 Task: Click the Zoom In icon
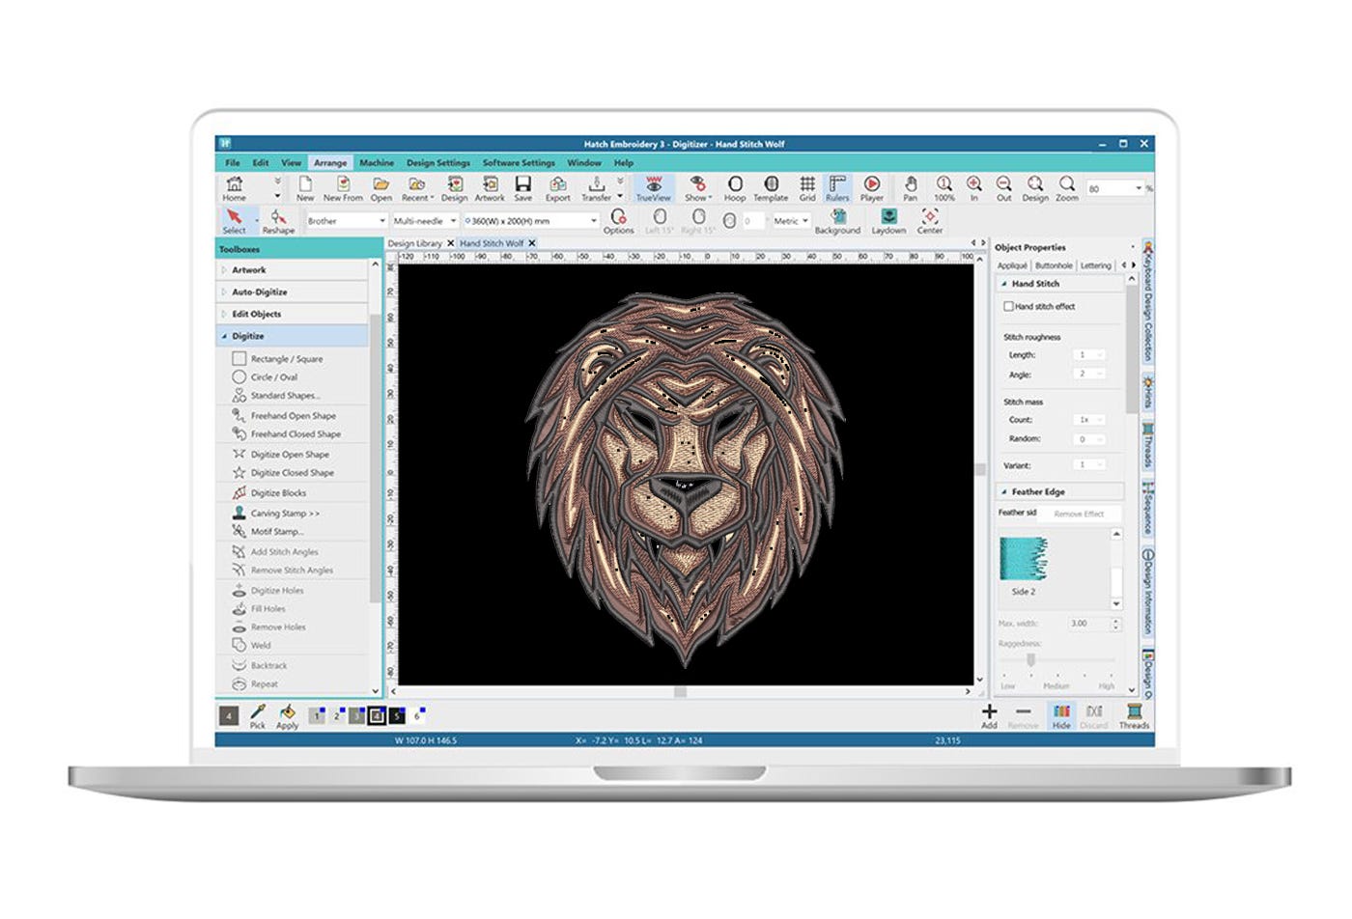pos(973,187)
